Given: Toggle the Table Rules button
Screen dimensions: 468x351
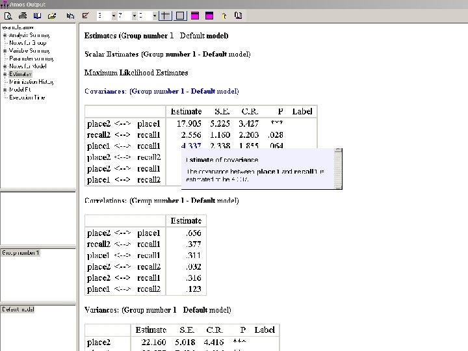Looking at the screenshot, I should click(x=165, y=16).
